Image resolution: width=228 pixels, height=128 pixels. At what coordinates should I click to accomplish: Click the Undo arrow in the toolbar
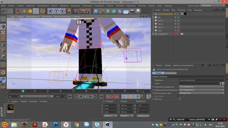pos(5,11)
